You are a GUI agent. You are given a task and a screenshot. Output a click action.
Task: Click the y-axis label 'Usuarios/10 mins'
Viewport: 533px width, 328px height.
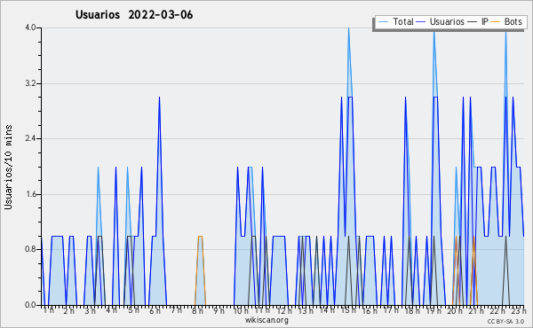click(x=8, y=167)
